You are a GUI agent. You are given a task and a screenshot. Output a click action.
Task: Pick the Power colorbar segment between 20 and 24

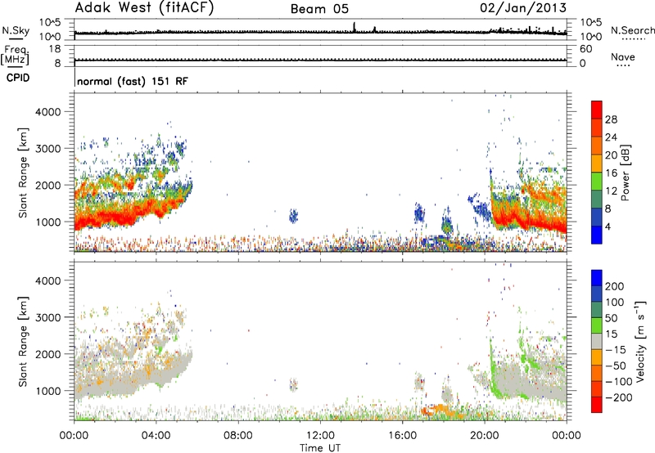coord(597,146)
